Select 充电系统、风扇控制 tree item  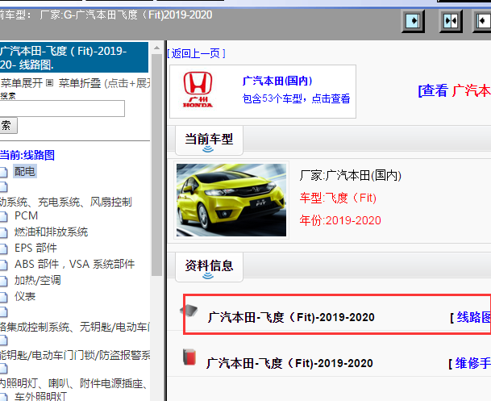tap(66, 202)
